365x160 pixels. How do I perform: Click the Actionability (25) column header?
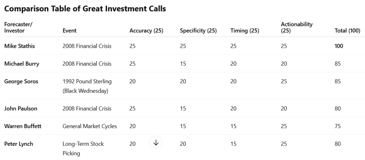297,28
